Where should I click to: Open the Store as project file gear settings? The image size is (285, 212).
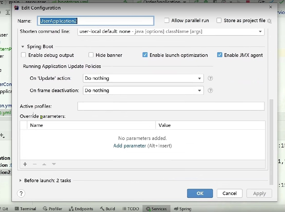click(x=269, y=21)
